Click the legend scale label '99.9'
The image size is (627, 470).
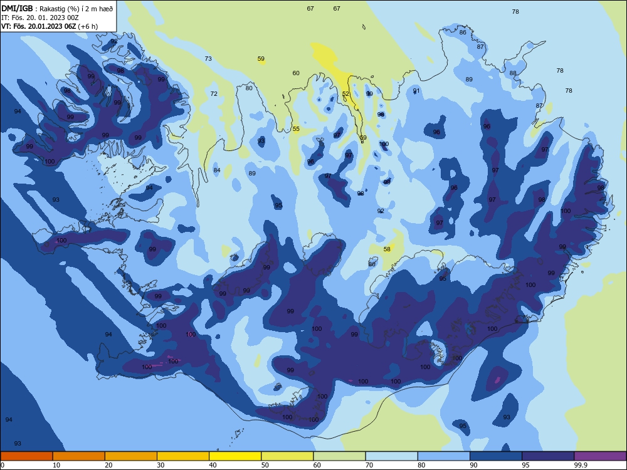(581, 465)
